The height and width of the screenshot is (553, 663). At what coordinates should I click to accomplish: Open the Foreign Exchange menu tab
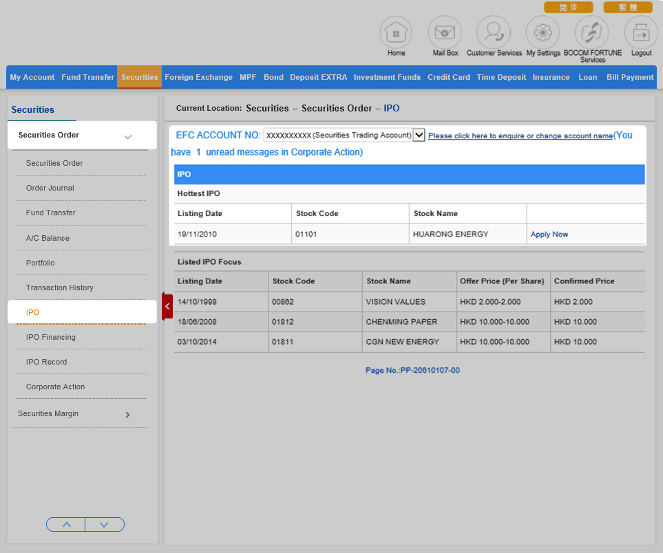[x=198, y=77]
